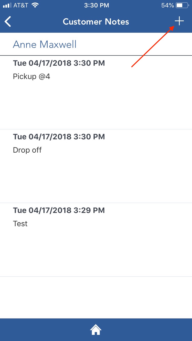The width and height of the screenshot is (192, 341).
Task: Select the timestamp above the Pickup @4 note
Action: click(59, 63)
